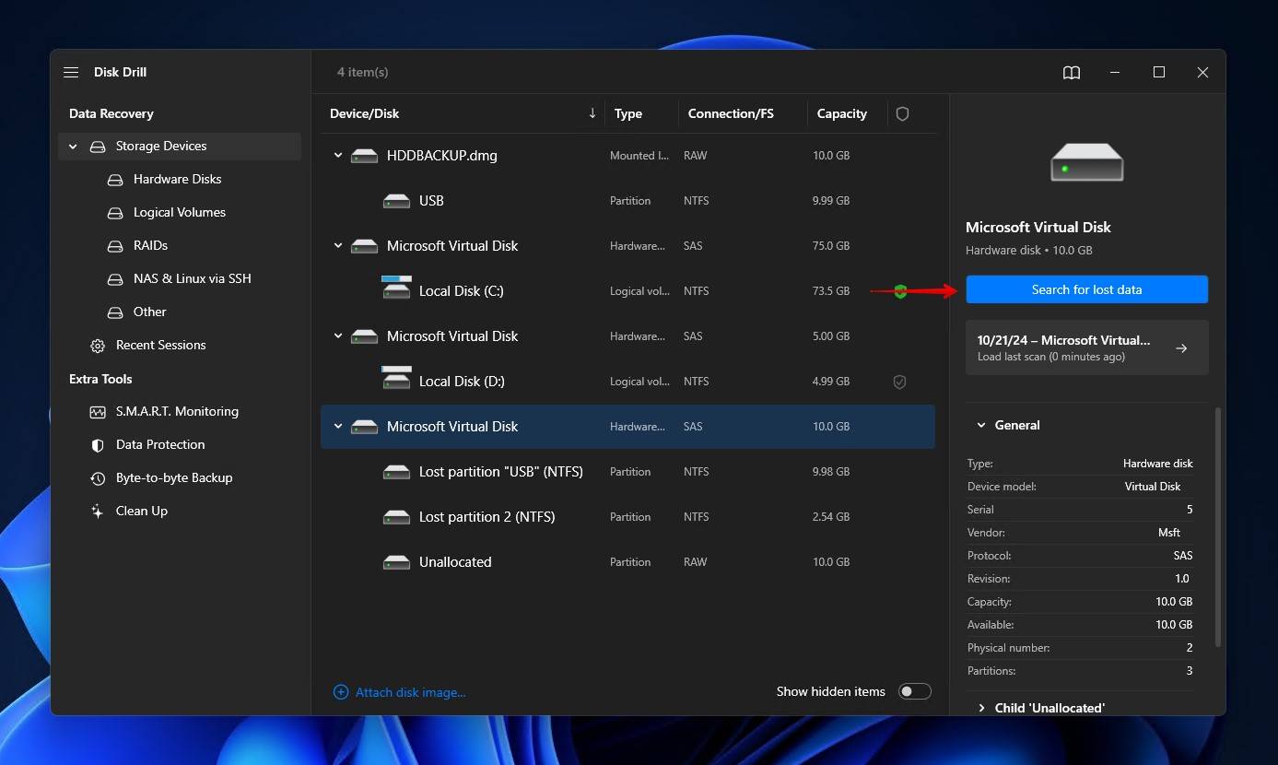
Task: Click the Clean Up sparkle icon
Action: pos(98,512)
